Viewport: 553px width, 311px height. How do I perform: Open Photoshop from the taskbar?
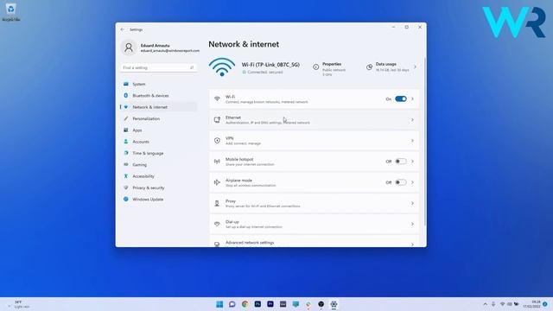coord(257,304)
